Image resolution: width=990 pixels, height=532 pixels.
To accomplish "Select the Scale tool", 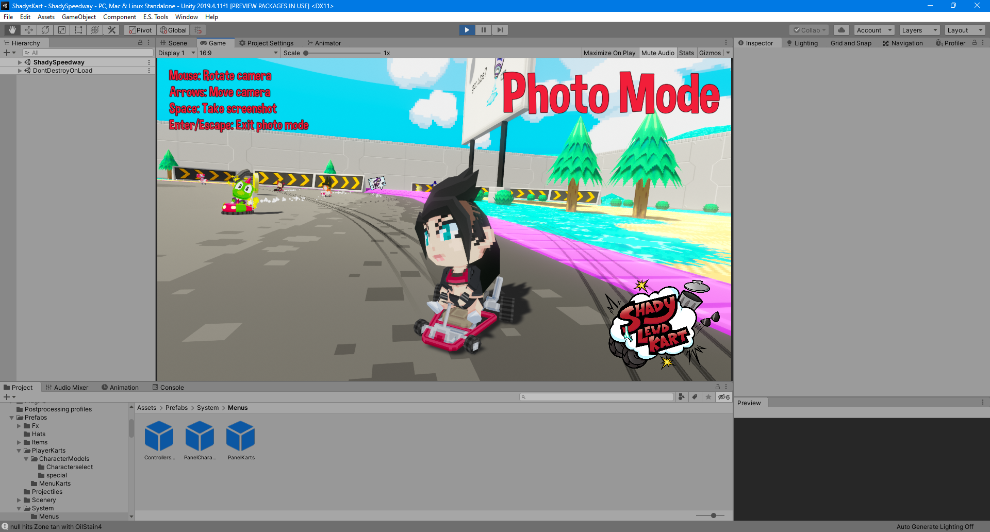I will [62, 30].
